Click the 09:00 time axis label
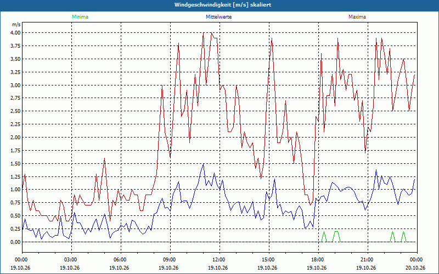This screenshot has height=274, width=439. tap(170, 260)
